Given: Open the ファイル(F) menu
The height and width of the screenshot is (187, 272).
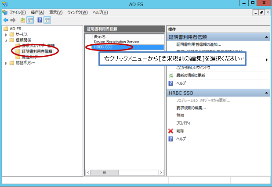Looking at the screenshot, I should tap(18, 12).
